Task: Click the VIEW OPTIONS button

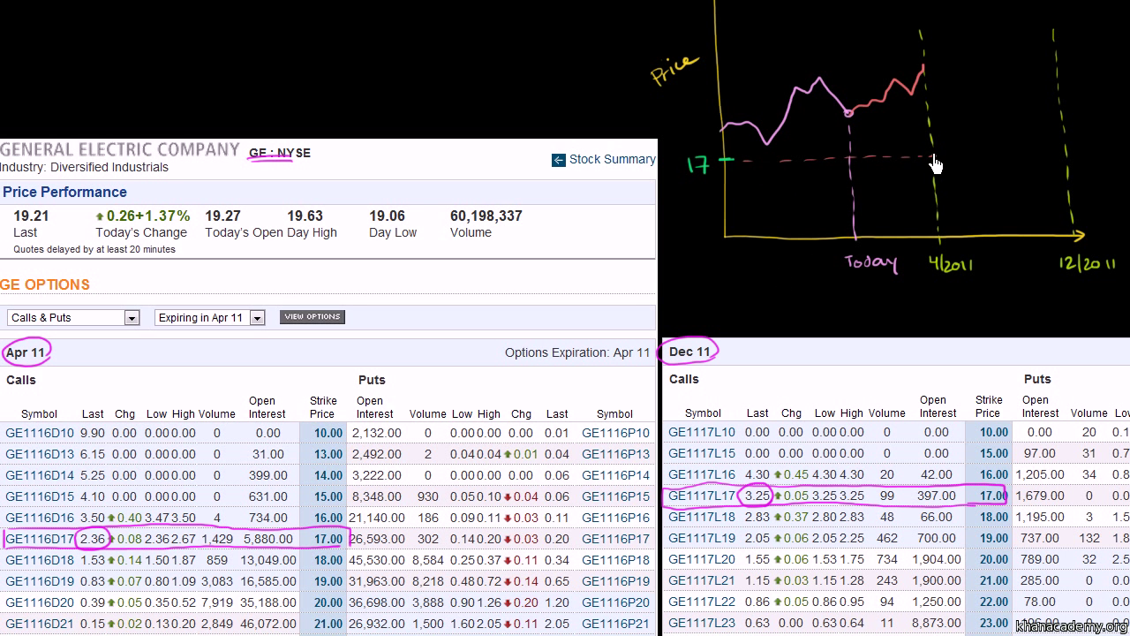Action: tap(313, 316)
